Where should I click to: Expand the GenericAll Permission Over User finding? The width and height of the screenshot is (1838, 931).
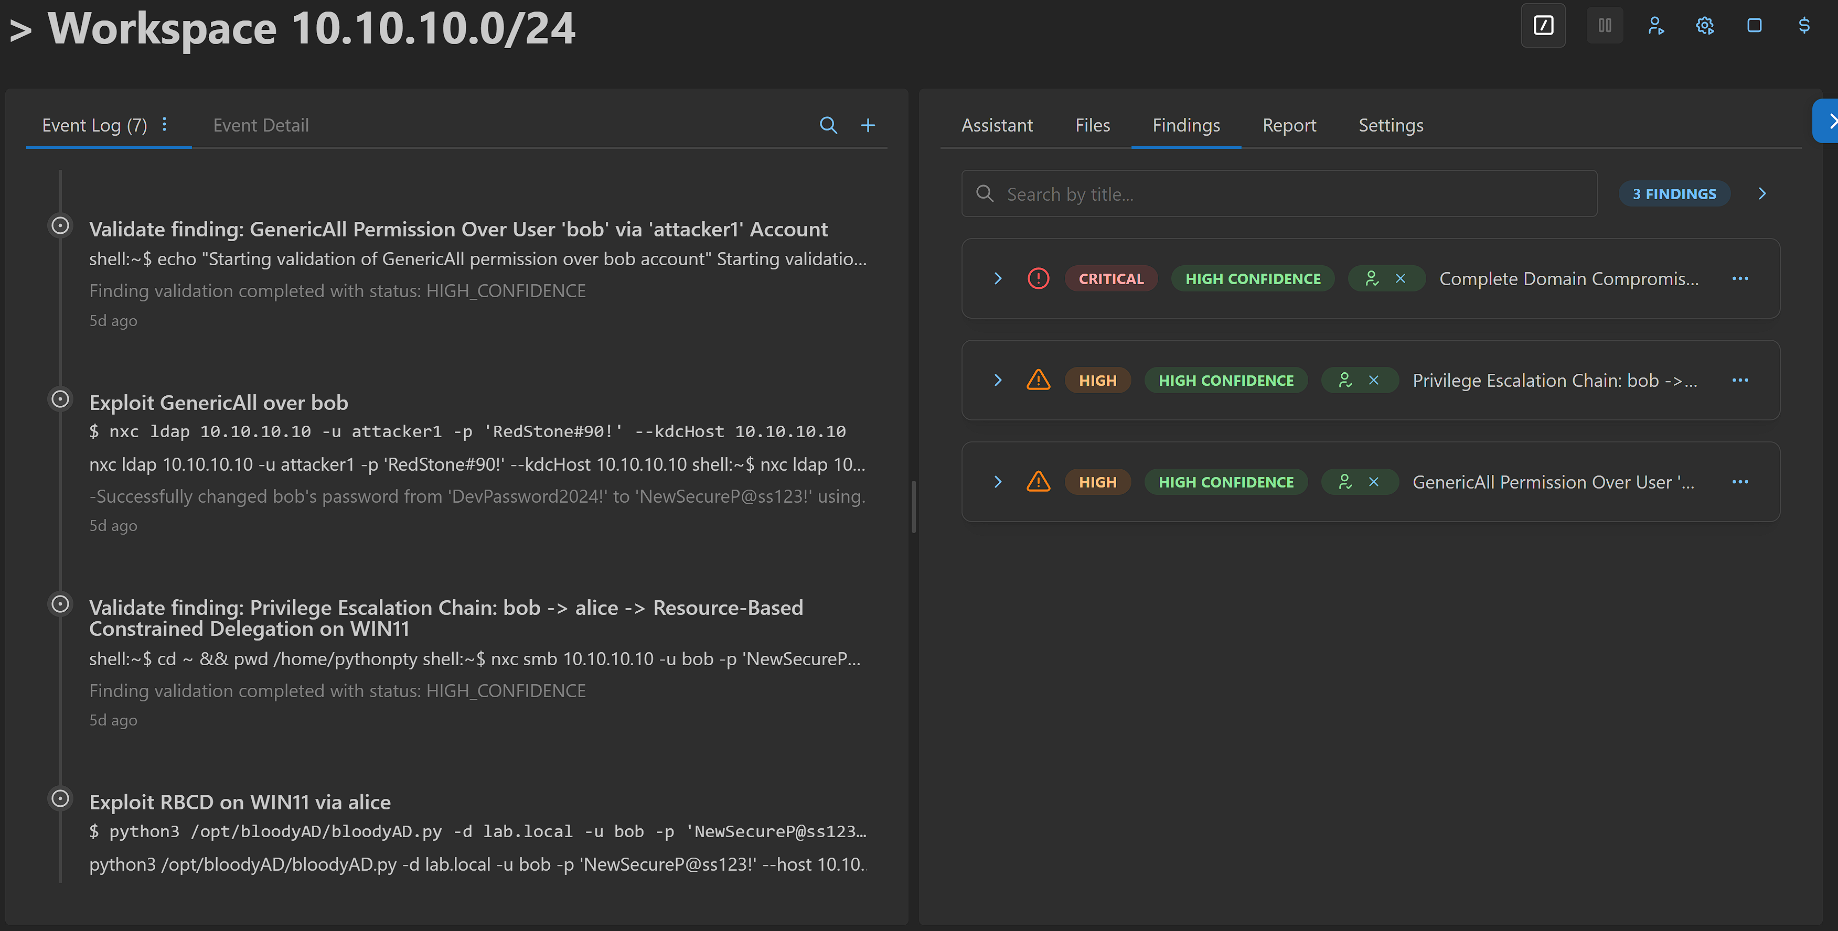point(998,483)
